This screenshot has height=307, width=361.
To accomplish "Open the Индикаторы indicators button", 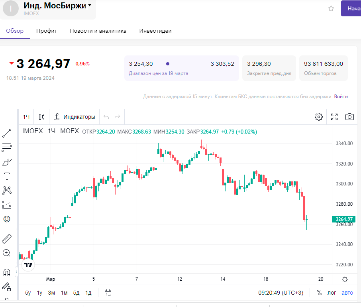I will click(x=75, y=117).
